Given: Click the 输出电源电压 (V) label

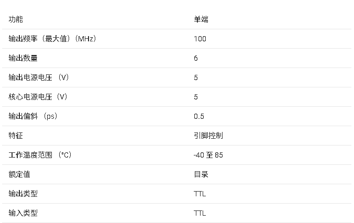Looking at the screenshot, I should [39, 77].
